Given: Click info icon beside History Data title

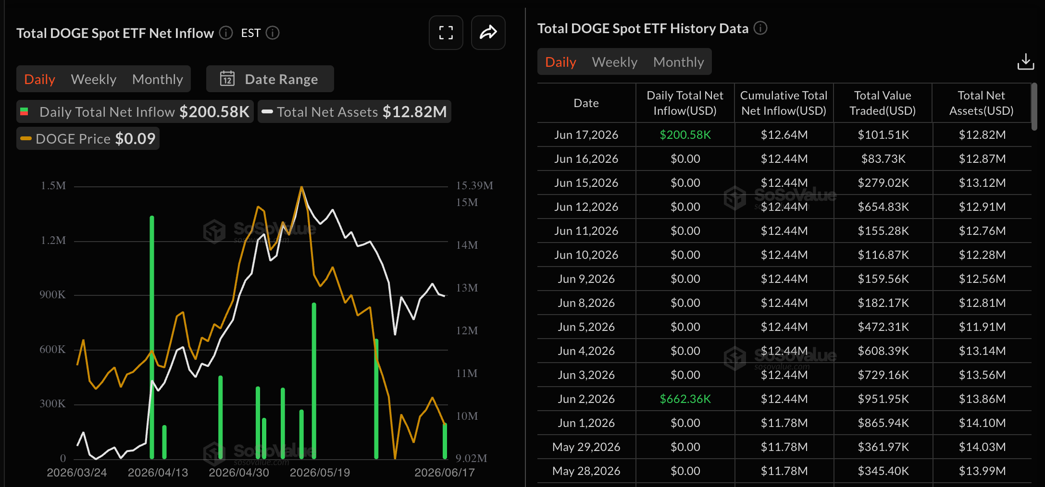Looking at the screenshot, I should tap(760, 28).
